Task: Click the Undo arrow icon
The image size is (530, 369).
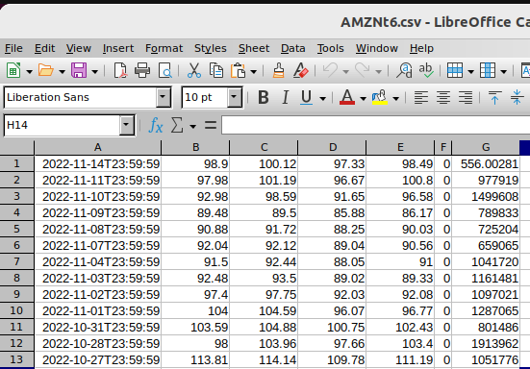Action: [x=330, y=71]
